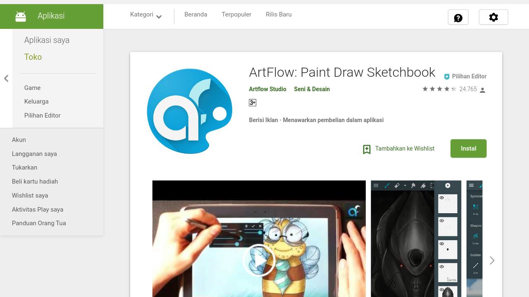Viewport: 529px width, 297px height.
Task: Open Langganan saya
Action: point(34,154)
